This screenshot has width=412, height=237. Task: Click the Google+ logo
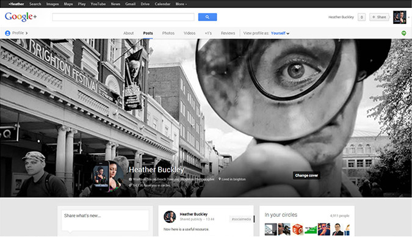click(21, 17)
